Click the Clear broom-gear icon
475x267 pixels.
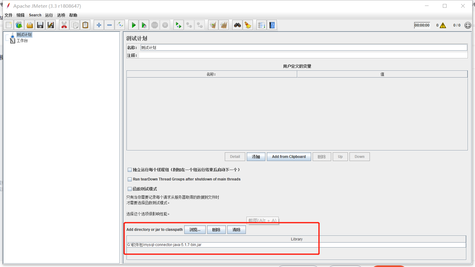213,25
